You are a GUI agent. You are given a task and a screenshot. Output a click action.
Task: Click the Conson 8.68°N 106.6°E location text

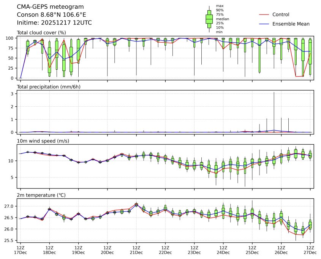pos(51,14)
